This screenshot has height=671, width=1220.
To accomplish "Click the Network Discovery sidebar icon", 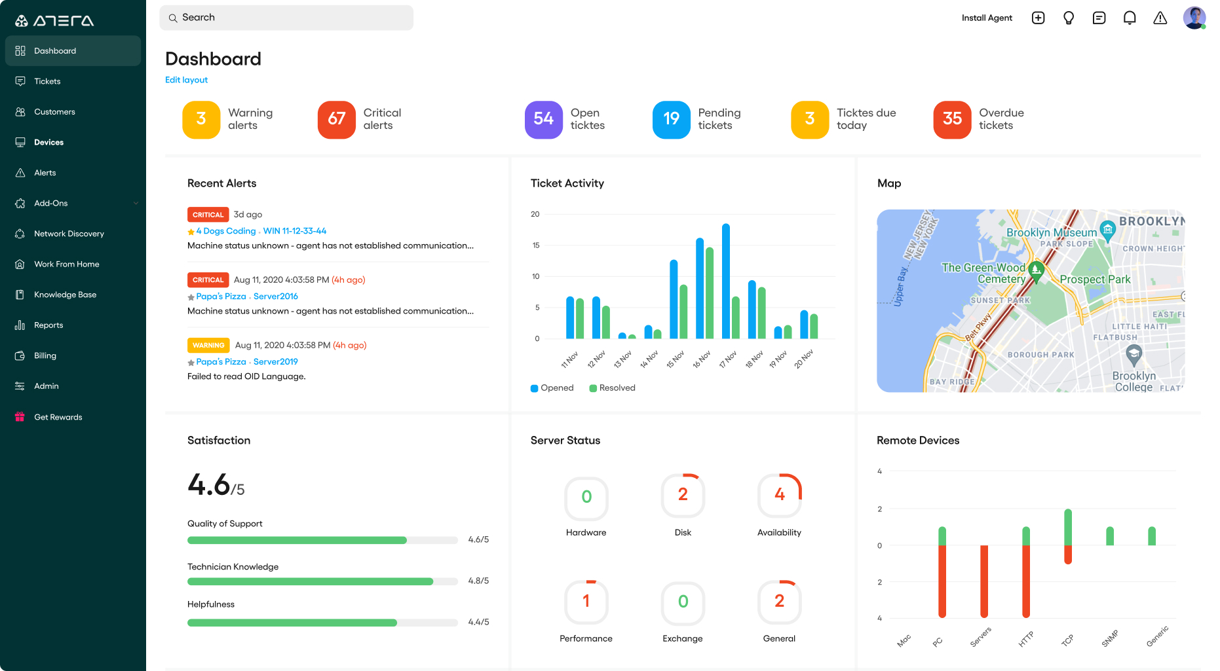I will pyautogui.click(x=20, y=233).
